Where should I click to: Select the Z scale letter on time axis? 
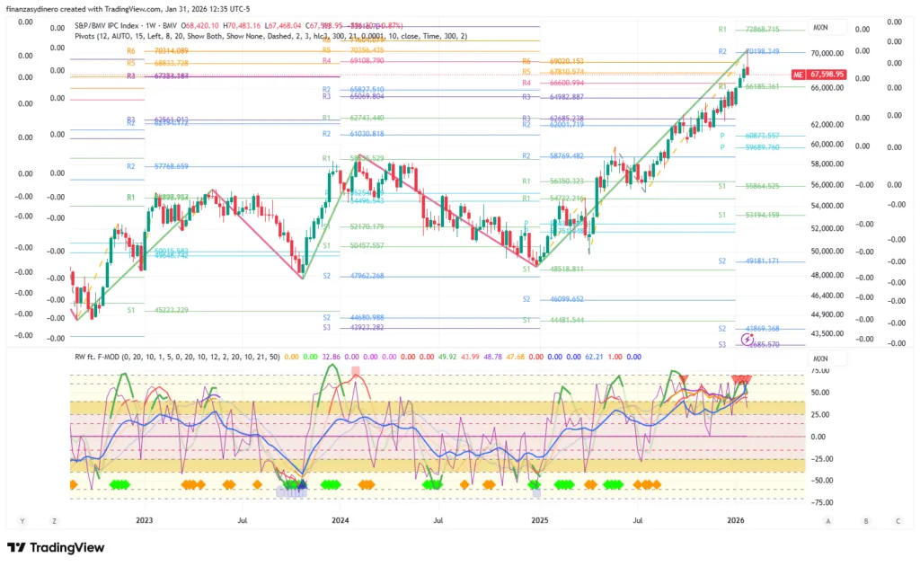[55, 520]
